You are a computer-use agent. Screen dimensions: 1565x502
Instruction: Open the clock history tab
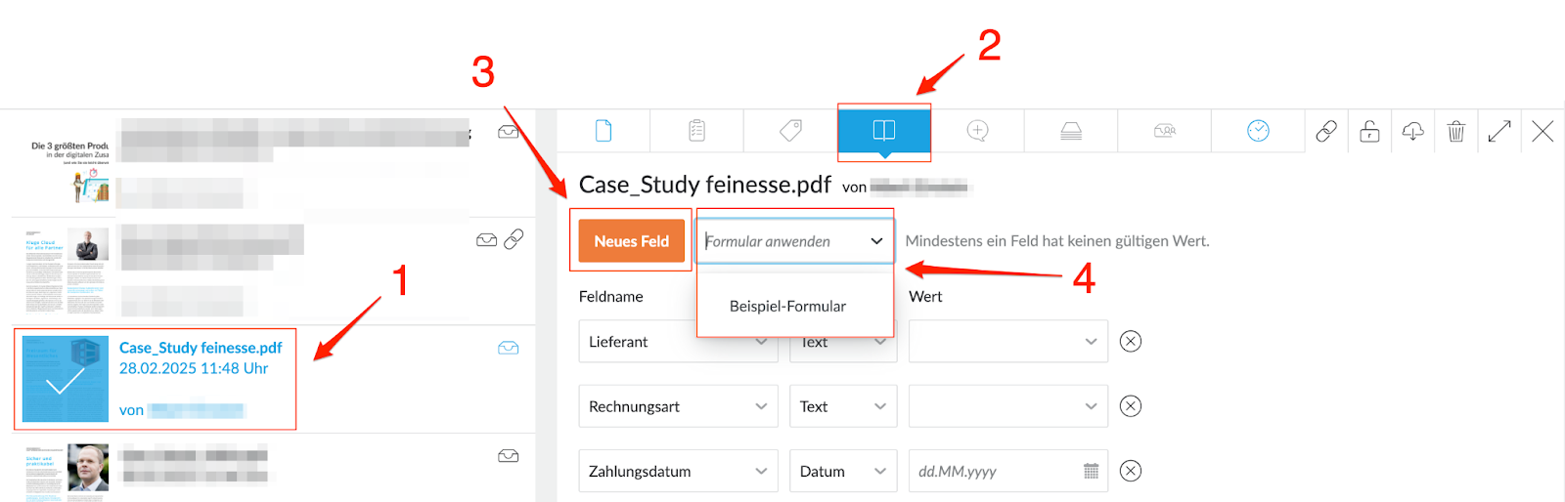click(x=1258, y=131)
